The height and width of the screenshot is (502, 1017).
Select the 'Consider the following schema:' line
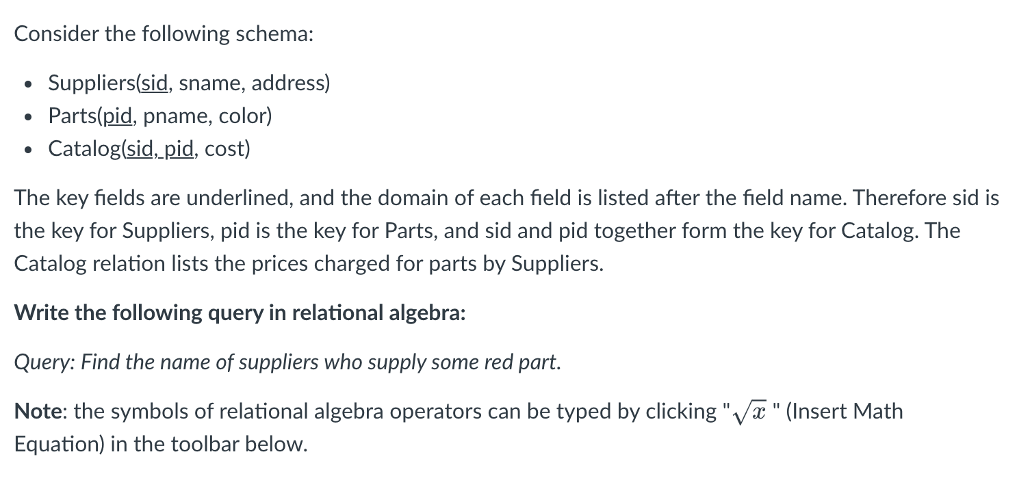point(164,34)
